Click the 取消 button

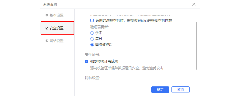(181, 90)
